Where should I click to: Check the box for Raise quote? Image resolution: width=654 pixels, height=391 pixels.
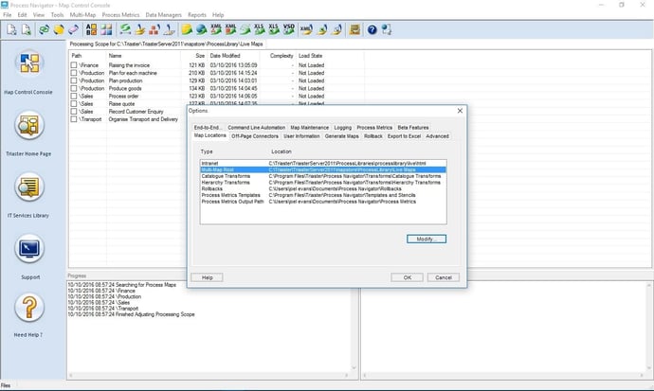click(x=74, y=104)
